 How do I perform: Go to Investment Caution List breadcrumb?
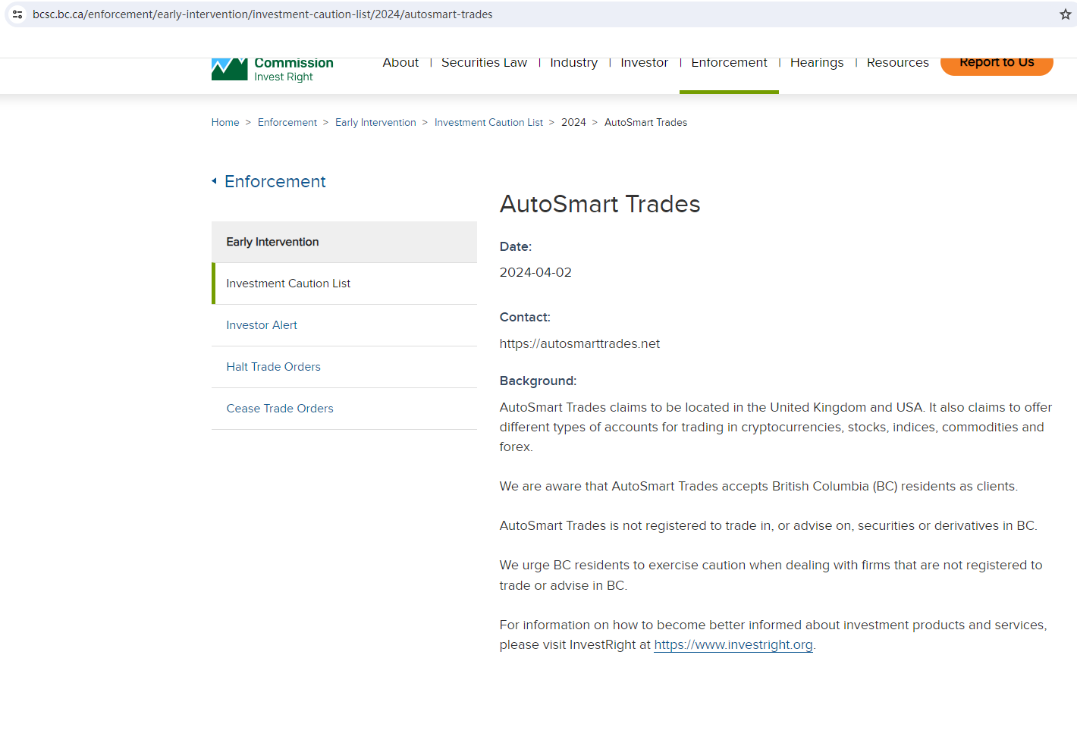(x=488, y=122)
